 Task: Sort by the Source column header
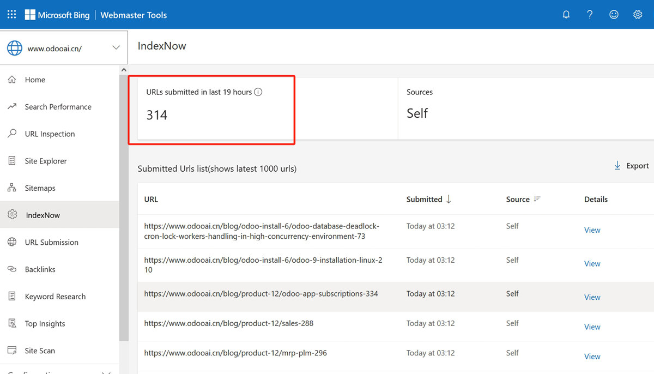[518, 200]
